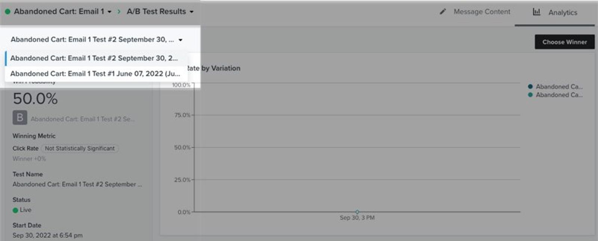The width and height of the screenshot is (598, 241).
Task: Click the Not Statistically Significant badge
Action: 80,148
